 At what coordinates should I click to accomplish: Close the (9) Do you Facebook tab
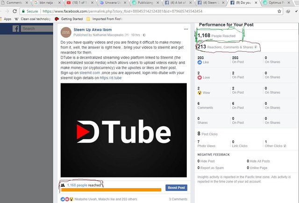click(256, 3)
